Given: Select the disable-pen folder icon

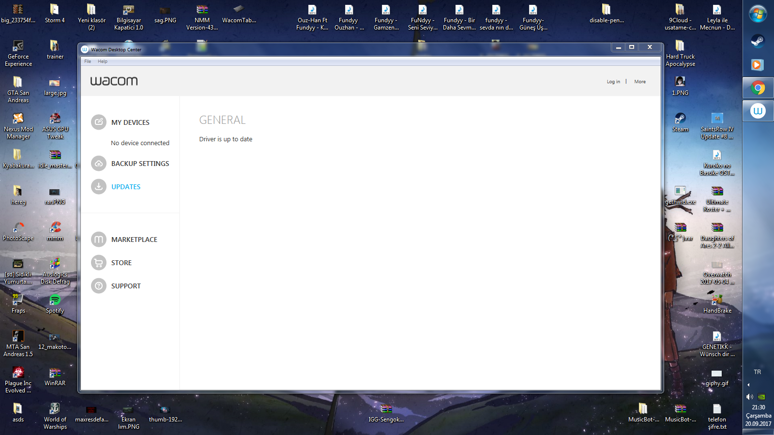Looking at the screenshot, I should 607,14.
